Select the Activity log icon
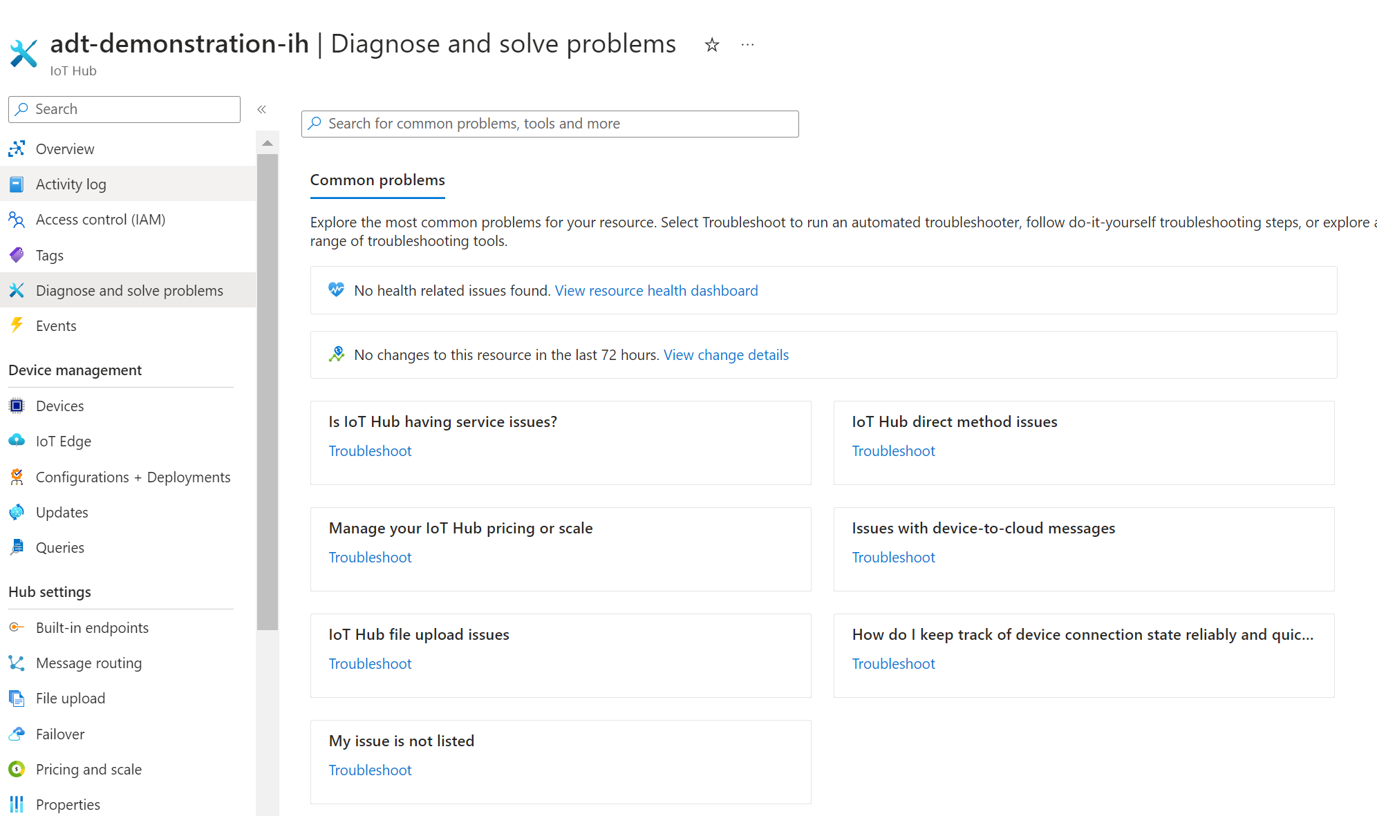Viewport: 1377px width, 816px height. coord(17,184)
